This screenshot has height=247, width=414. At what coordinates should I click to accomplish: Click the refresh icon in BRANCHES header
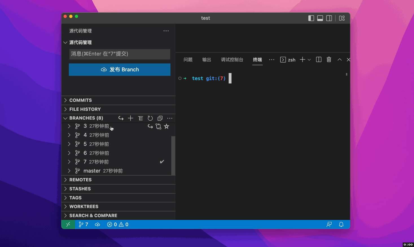150,118
